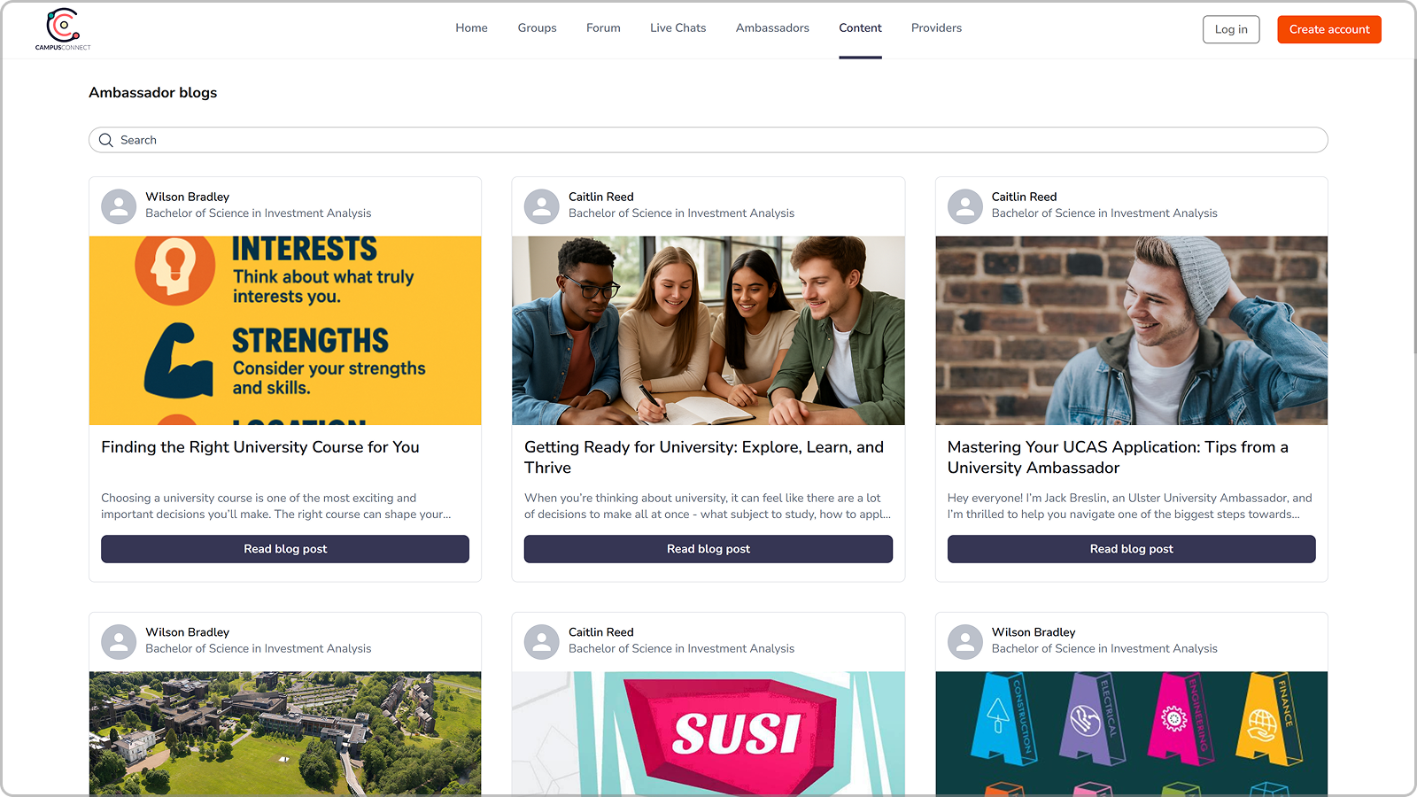Image resolution: width=1417 pixels, height=797 pixels.
Task: Click Caitlin Reed's name on the SUSI card
Action: [x=601, y=632]
